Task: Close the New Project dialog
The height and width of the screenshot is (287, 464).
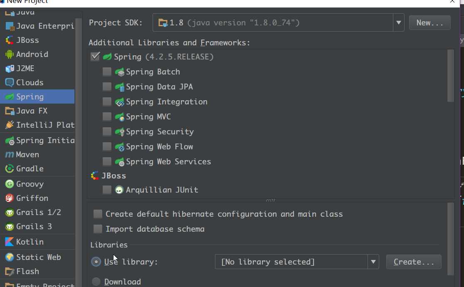Action: 452,2
